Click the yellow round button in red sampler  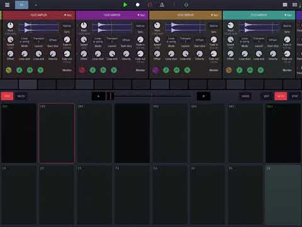click(9, 70)
